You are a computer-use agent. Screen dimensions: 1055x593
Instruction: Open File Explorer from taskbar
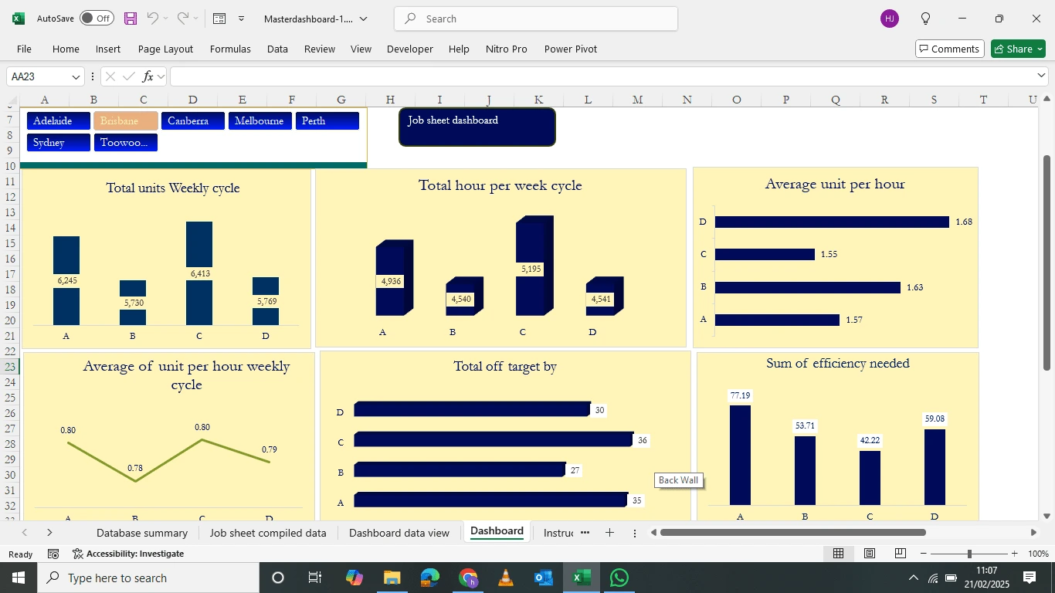click(392, 578)
